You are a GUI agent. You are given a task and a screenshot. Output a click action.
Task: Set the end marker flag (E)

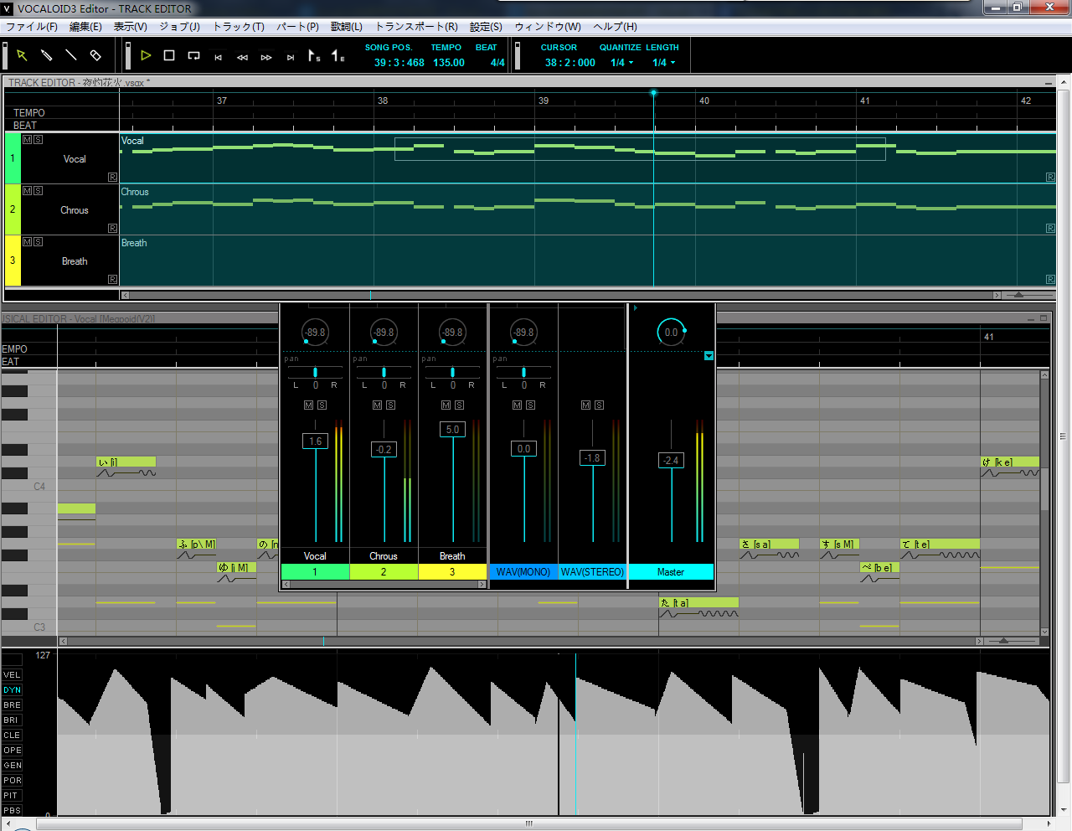(338, 55)
